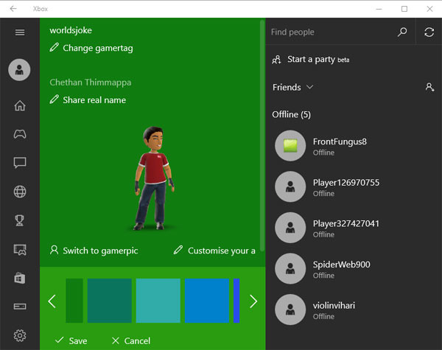Click the worldsjoke gamertag text
This screenshot has height=350, width=442.
71,30
